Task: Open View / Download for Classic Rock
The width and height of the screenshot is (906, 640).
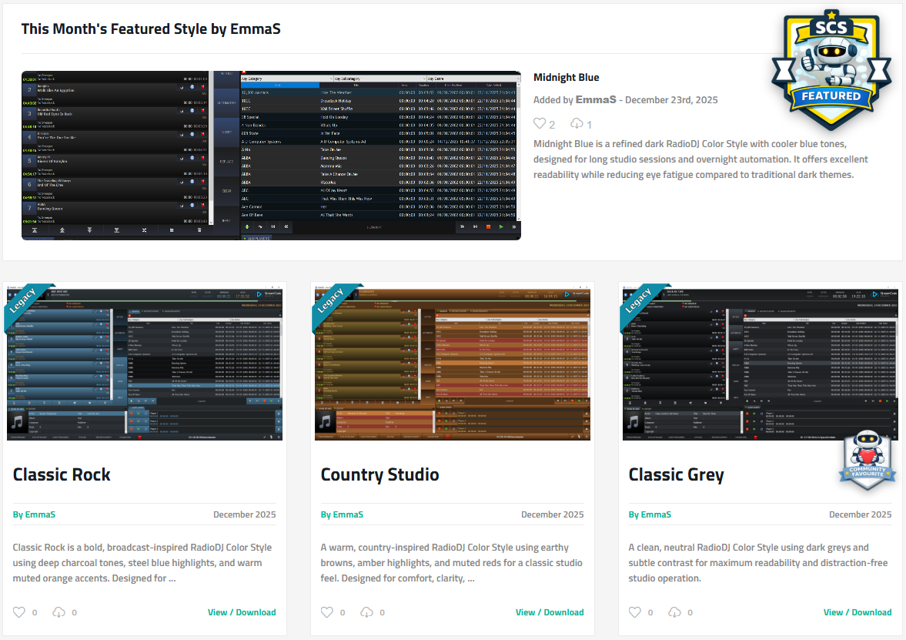Action: (x=242, y=612)
